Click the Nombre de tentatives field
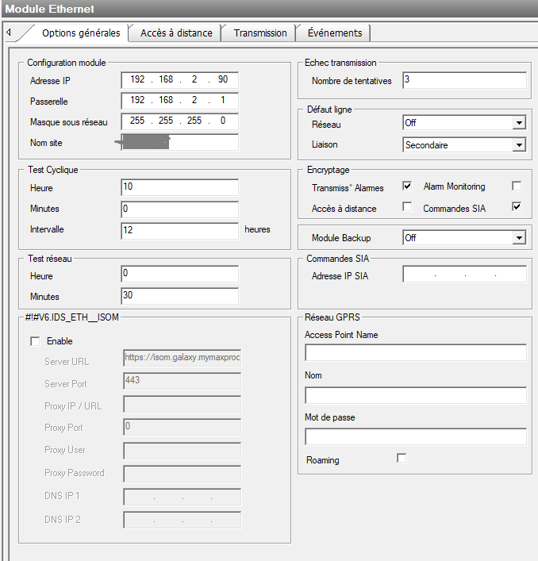The image size is (538, 561). point(464,80)
